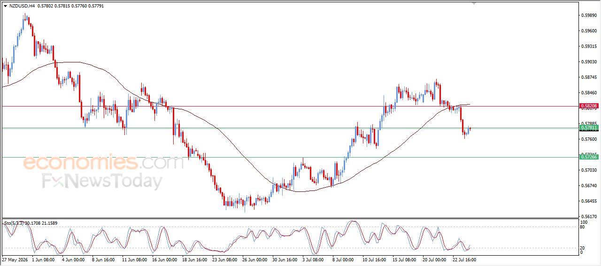Click the 0.58745 price scale value
601x266 pixels.
click(589, 77)
